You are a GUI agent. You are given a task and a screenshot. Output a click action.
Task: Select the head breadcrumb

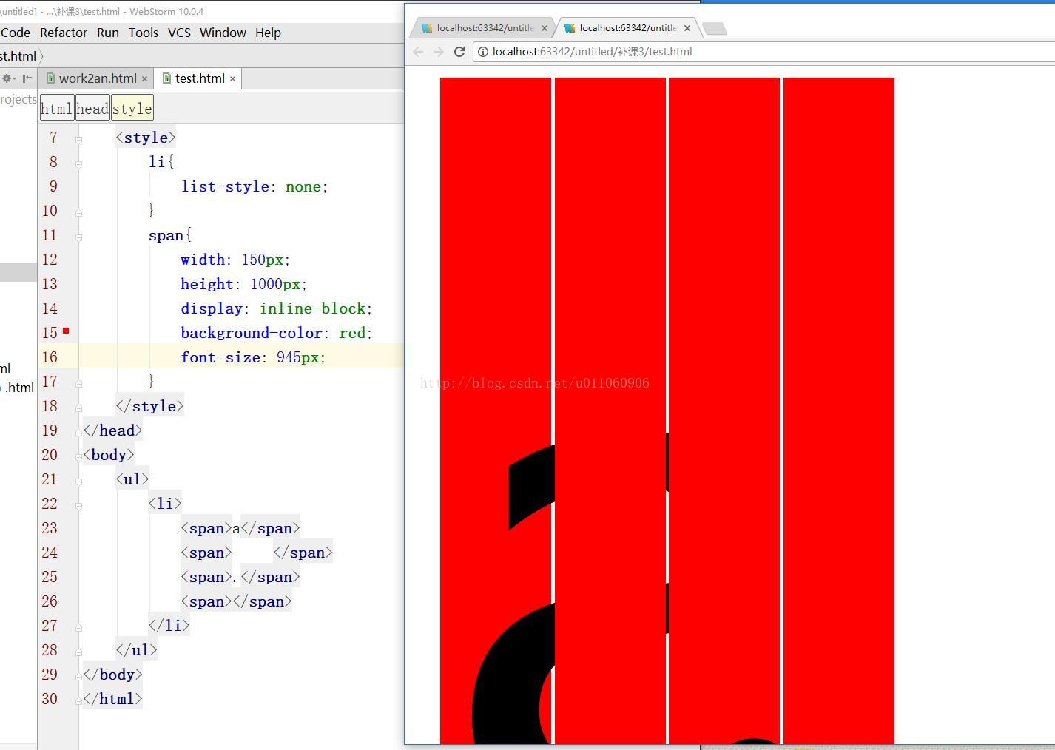[x=92, y=109]
